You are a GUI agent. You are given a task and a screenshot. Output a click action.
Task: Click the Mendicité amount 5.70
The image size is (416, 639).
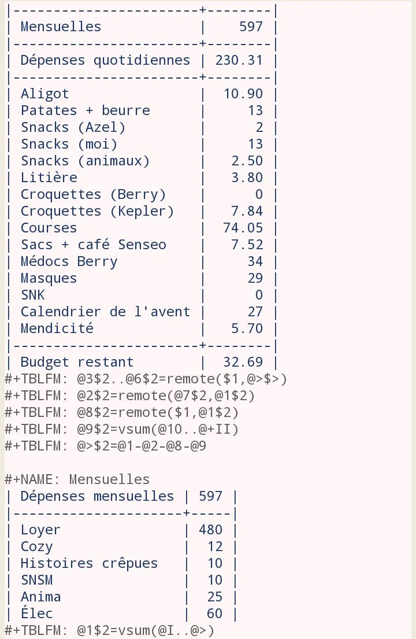click(247, 328)
